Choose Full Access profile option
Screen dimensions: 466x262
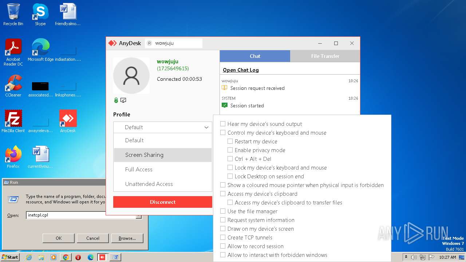pyautogui.click(x=163, y=170)
